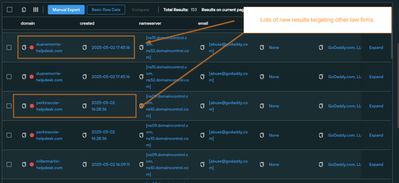Viewport: 399px width, 183px height.
Task: Copy the millermartin-helpdesk.com domain
Action: 24,164
